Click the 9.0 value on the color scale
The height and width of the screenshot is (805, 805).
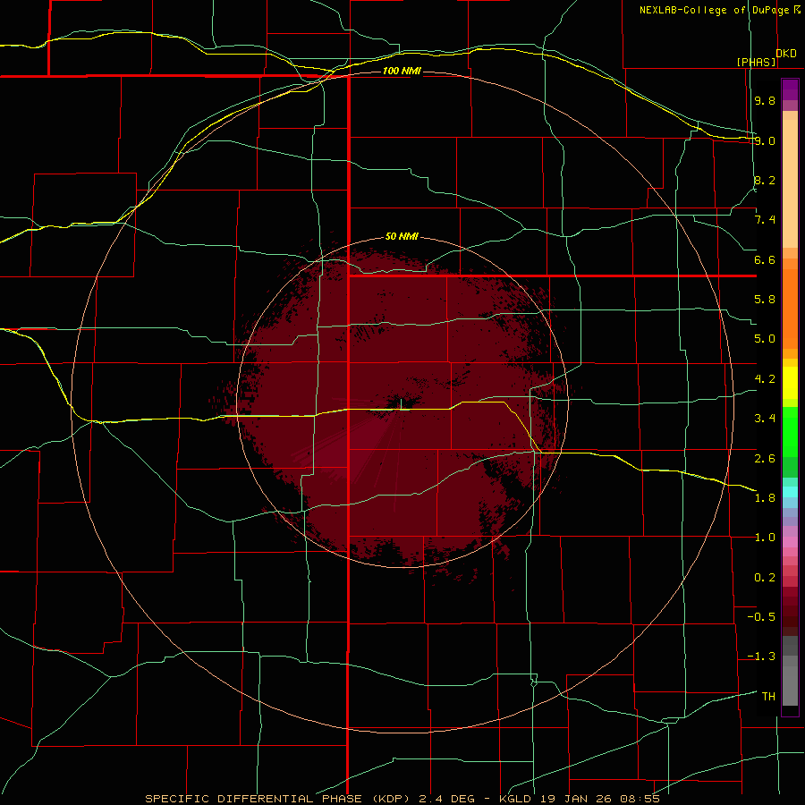(x=765, y=140)
